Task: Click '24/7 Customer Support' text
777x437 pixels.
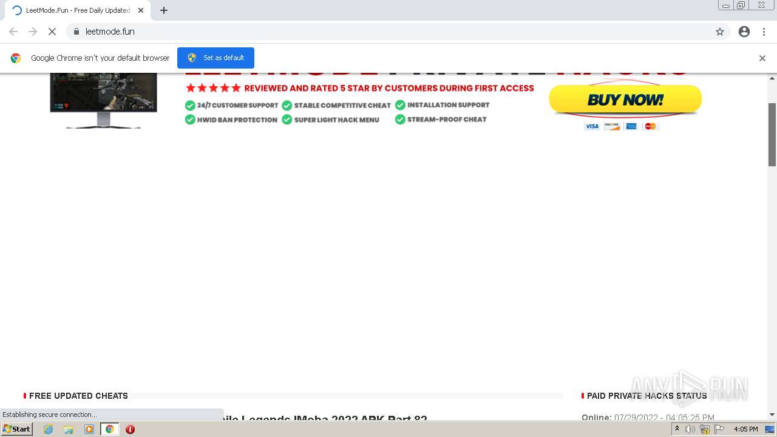Action: (x=237, y=106)
